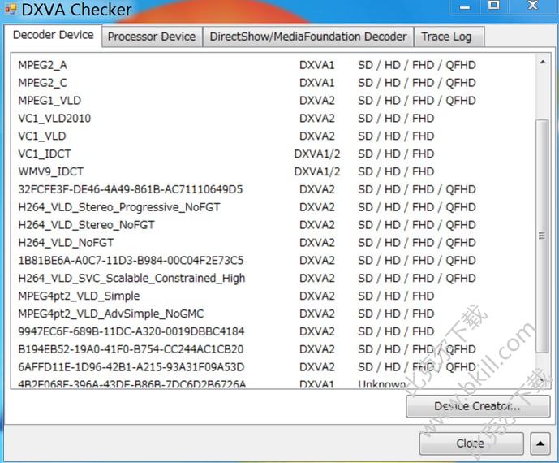This screenshot has width=559, height=463.
Task: Open the Processor Device tab
Action: click(152, 37)
